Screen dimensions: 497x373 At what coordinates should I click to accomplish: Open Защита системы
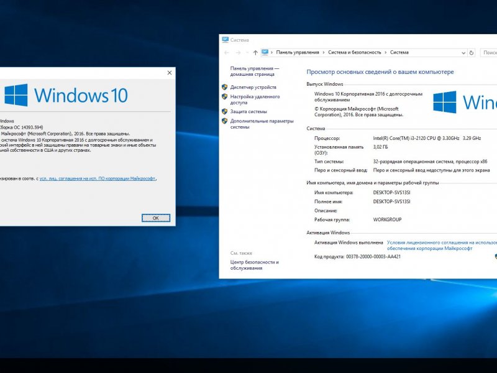tap(248, 112)
